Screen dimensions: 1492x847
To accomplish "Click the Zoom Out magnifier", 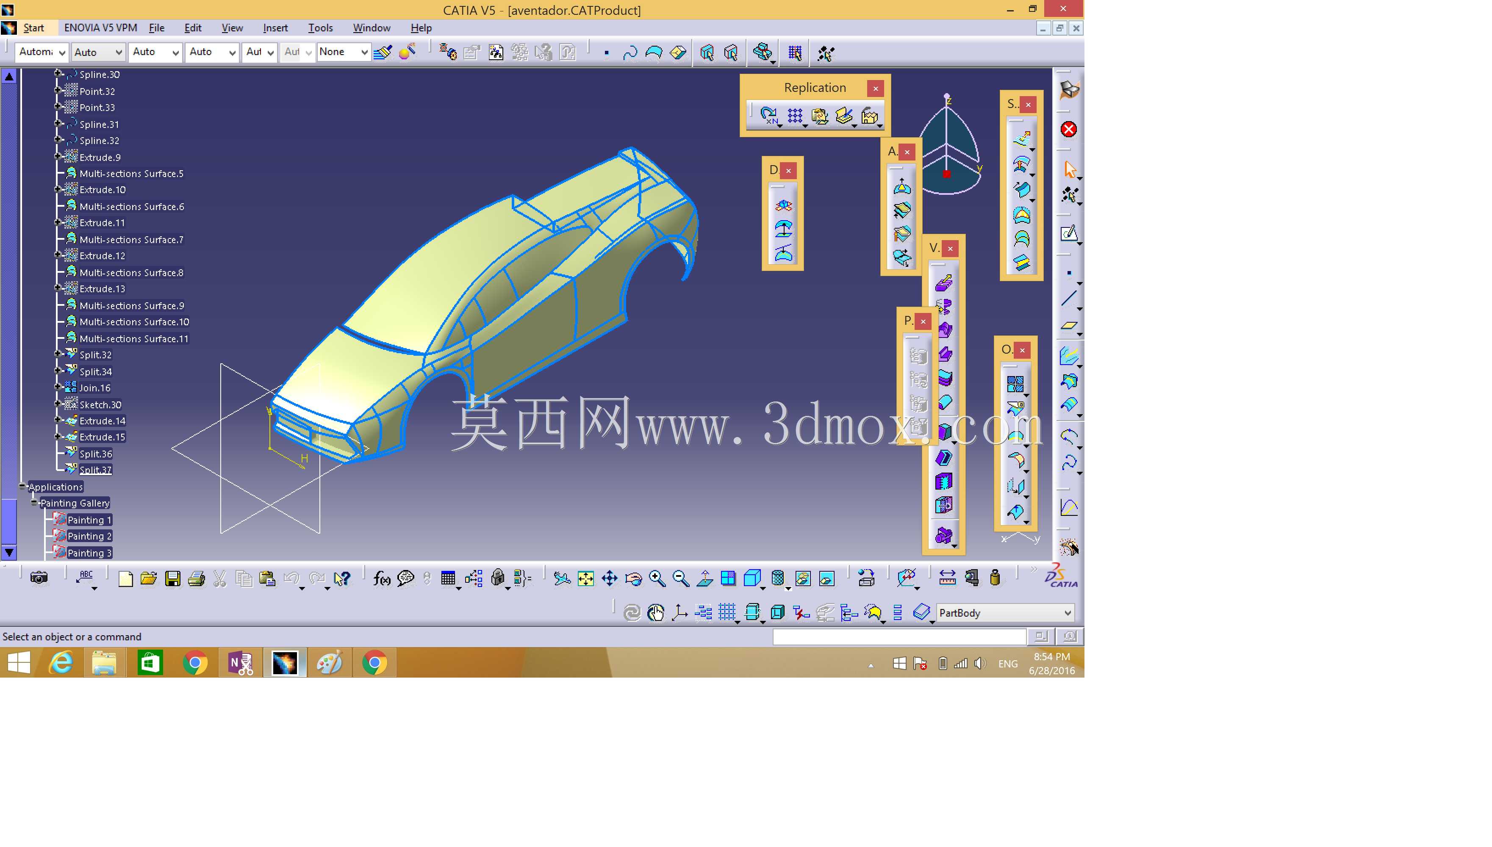I will point(681,578).
